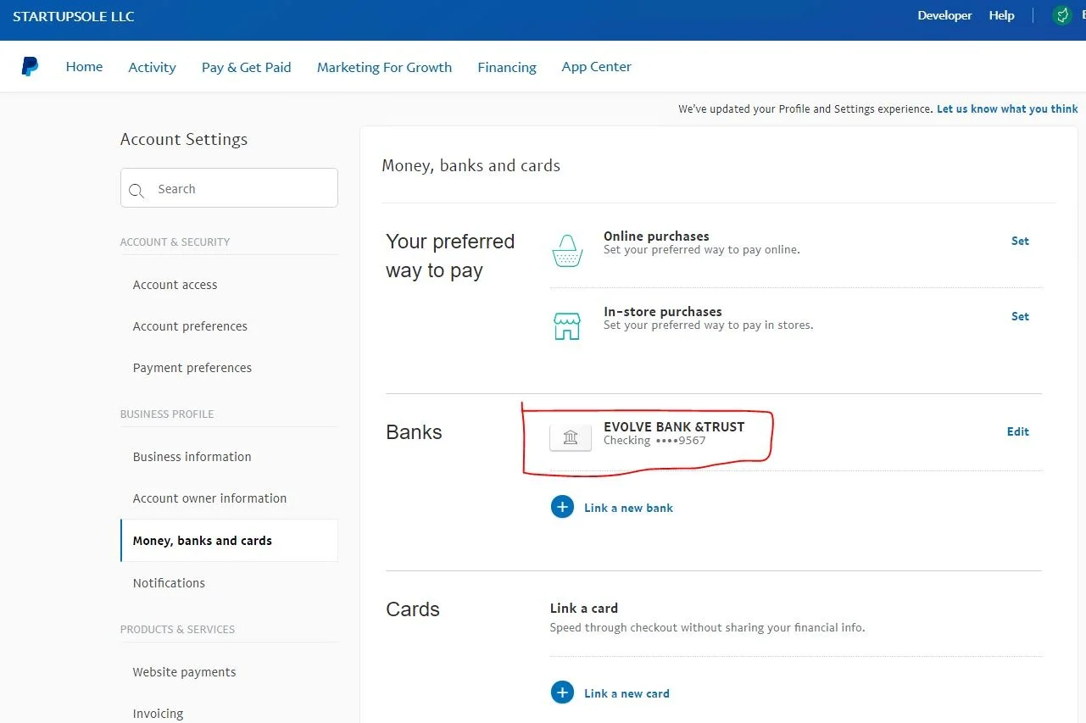The image size is (1086, 723).
Task: Click the green profile shield icon
Action: click(x=1061, y=15)
